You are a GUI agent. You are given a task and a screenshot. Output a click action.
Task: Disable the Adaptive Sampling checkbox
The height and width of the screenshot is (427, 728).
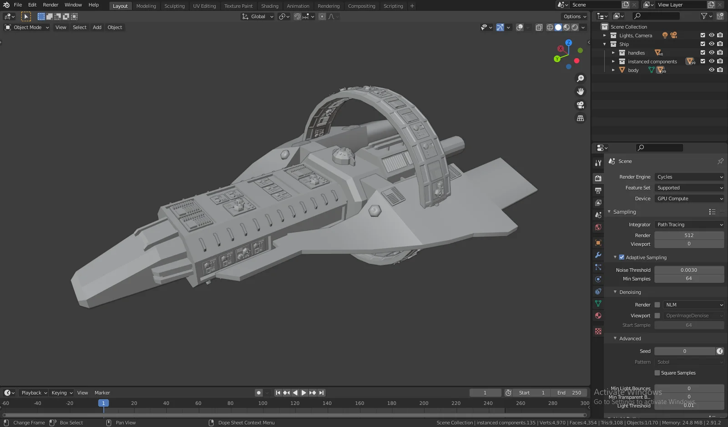pos(622,257)
